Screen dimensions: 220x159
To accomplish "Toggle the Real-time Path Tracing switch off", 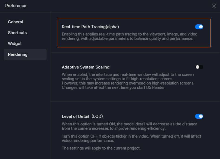I will pos(199,27).
